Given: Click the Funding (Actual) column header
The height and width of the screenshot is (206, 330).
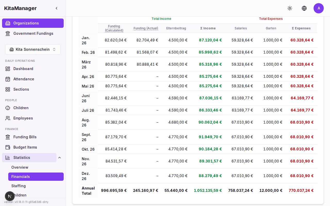Looking at the screenshot, I should (146, 28).
